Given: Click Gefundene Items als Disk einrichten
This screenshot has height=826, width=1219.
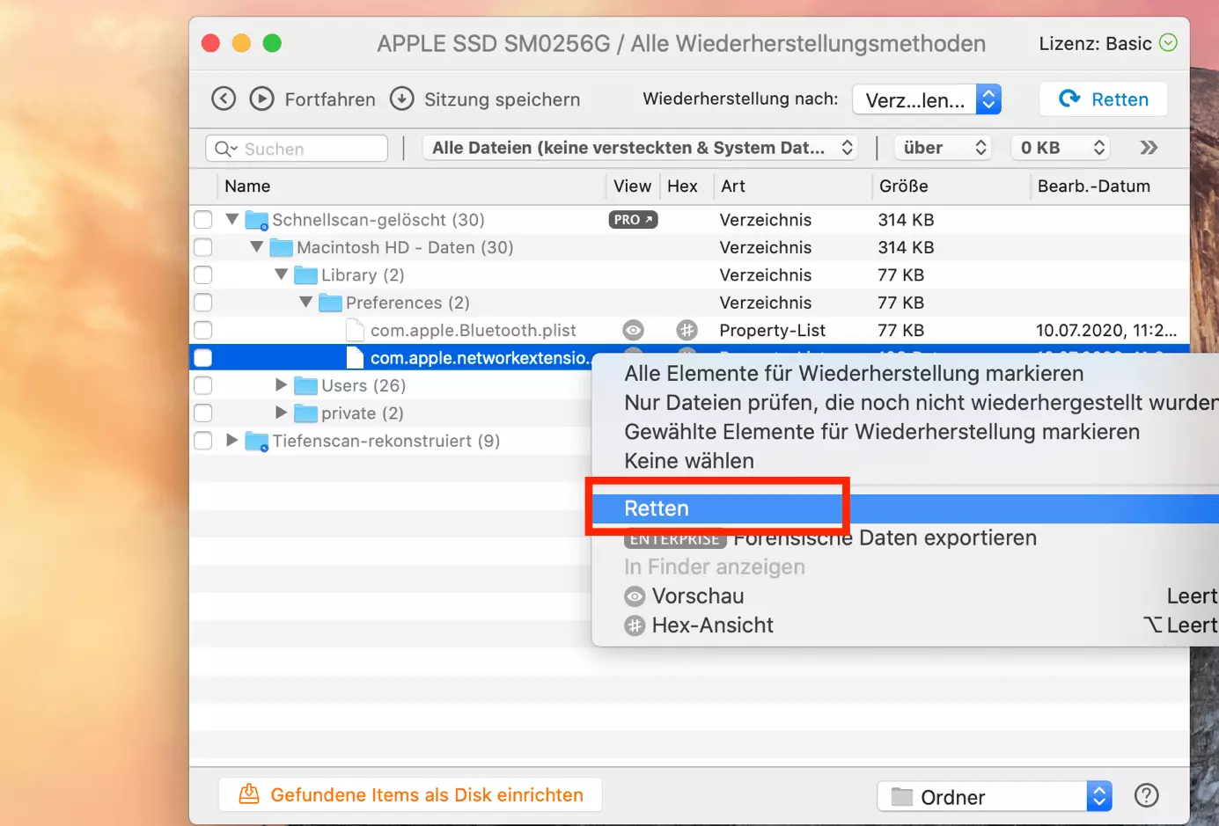Looking at the screenshot, I should tap(410, 795).
